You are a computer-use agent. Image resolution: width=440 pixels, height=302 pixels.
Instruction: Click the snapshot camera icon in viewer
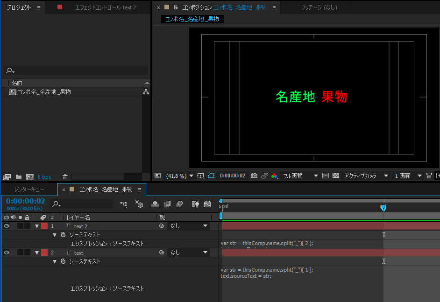click(x=254, y=176)
